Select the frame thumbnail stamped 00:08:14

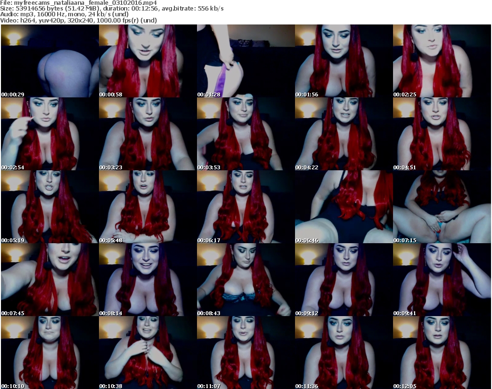(148, 280)
